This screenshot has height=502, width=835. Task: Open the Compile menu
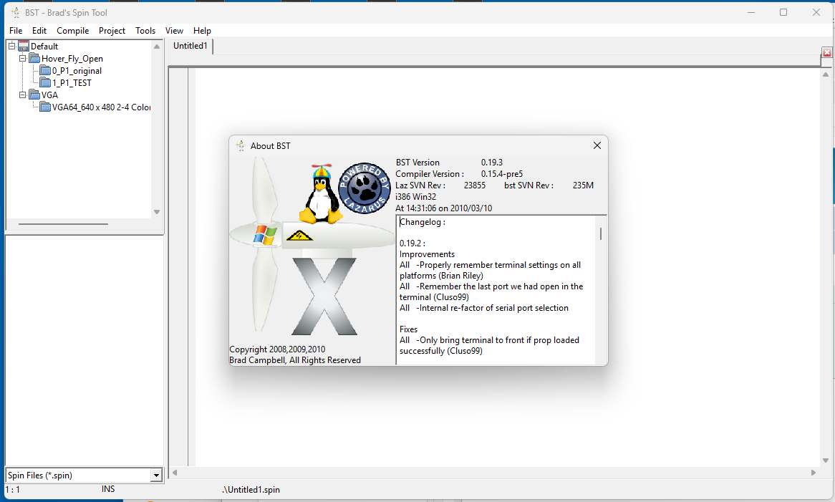(x=72, y=31)
